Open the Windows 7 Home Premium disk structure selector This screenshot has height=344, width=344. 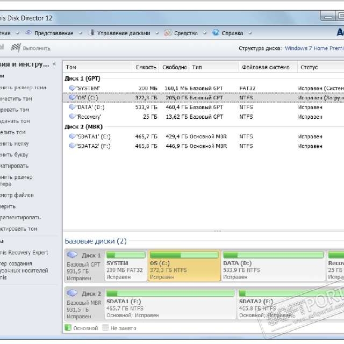(314, 48)
